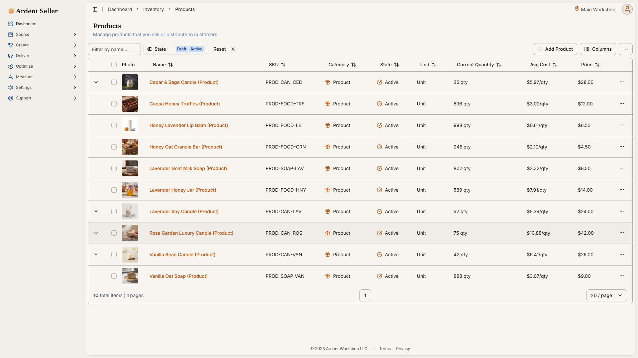Expand the Vanilla Bean Candle row
Screen dimensions: 638x358
96,255
